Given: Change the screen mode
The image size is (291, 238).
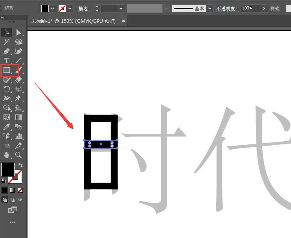Looking at the screenshot, I should [13, 210].
